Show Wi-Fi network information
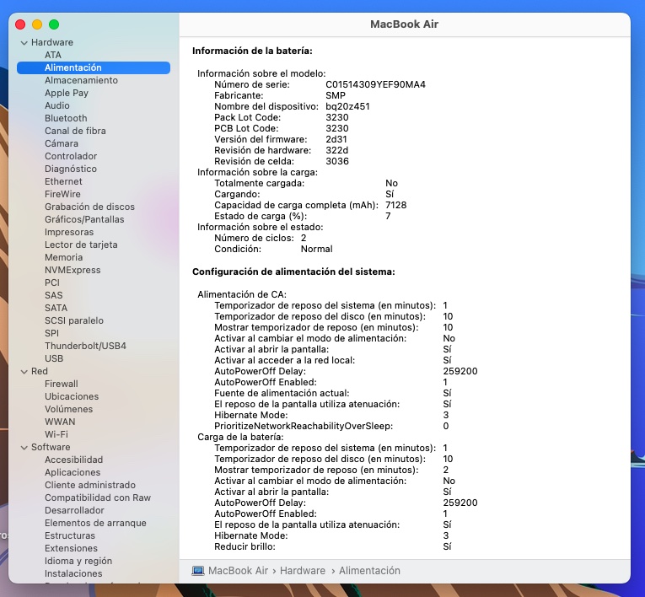This screenshot has height=597, width=645. pyautogui.click(x=56, y=434)
